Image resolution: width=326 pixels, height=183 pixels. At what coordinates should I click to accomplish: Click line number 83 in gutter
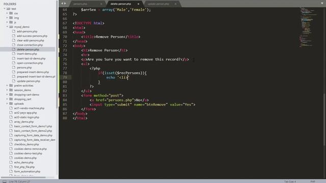pyautogui.click(x=65, y=96)
